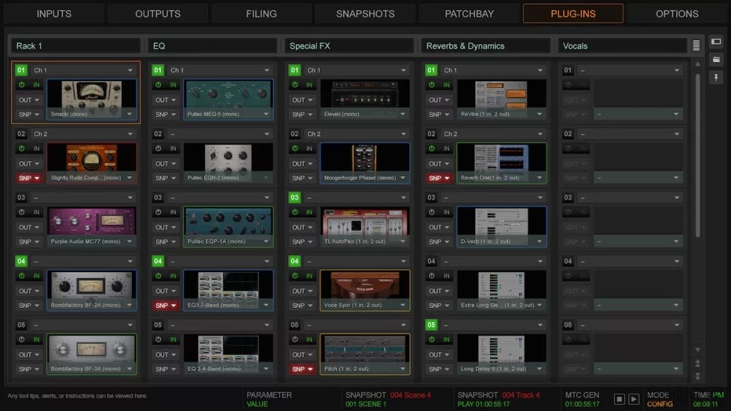Toggle power icon on Special FX slot 05
The image size is (731, 411).
tap(294, 339)
